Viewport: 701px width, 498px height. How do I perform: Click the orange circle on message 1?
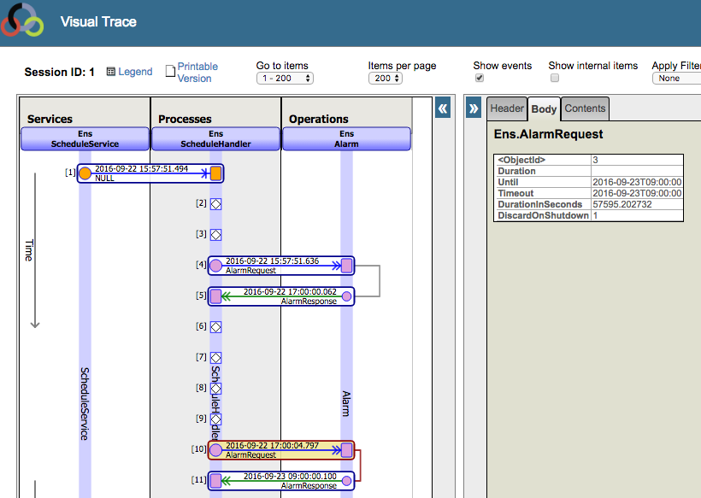pyautogui.click(x=85, y=173)
